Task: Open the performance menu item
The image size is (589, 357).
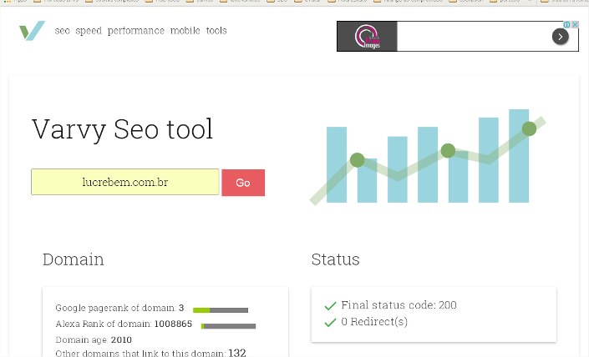Action: tap(136, 31)
